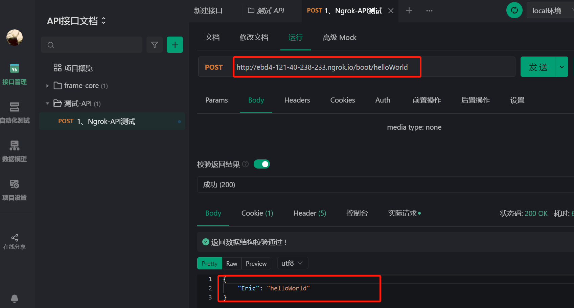Open the Cookie (1) response tab
The image size is (574, 308).
point(257,213)
